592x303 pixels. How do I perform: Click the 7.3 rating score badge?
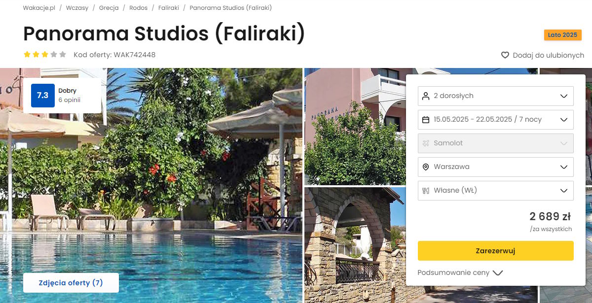42,96
